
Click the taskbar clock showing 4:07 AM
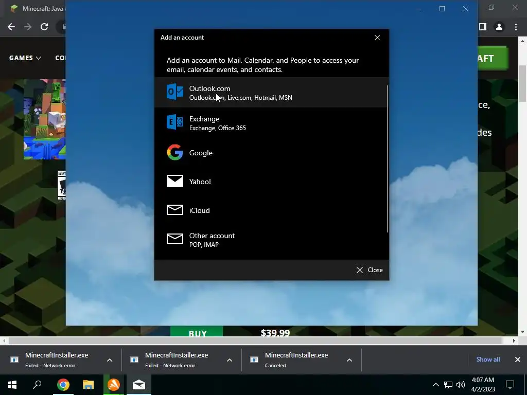pyautogui.click(x=483, y=385)
